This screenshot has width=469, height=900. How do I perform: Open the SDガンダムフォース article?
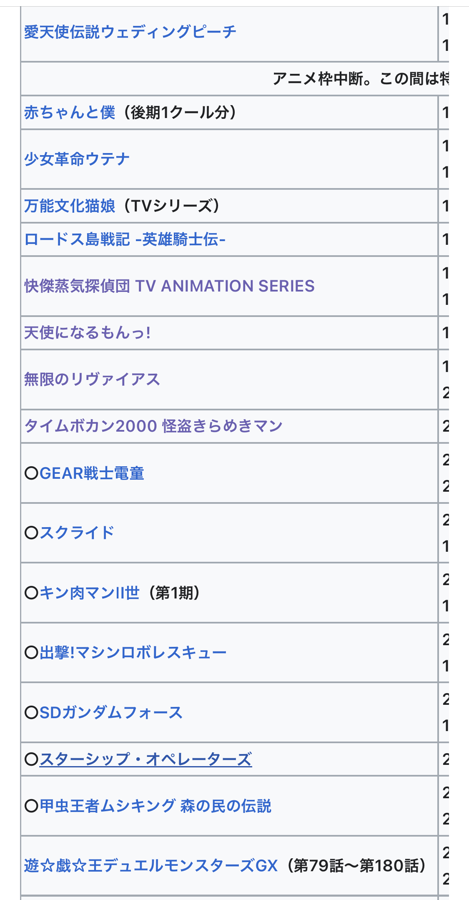[x=111, y=713]
